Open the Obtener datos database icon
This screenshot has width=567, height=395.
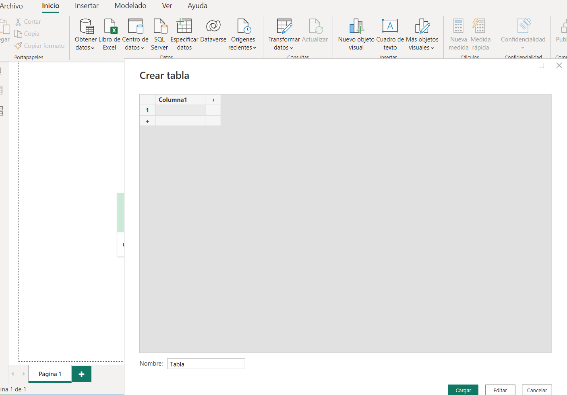pyautogui.click(x=87, y=26)
